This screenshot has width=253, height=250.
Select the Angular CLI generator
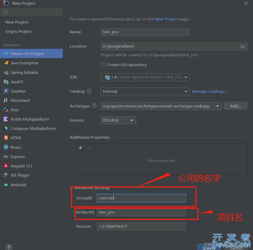tap(32, 166)
